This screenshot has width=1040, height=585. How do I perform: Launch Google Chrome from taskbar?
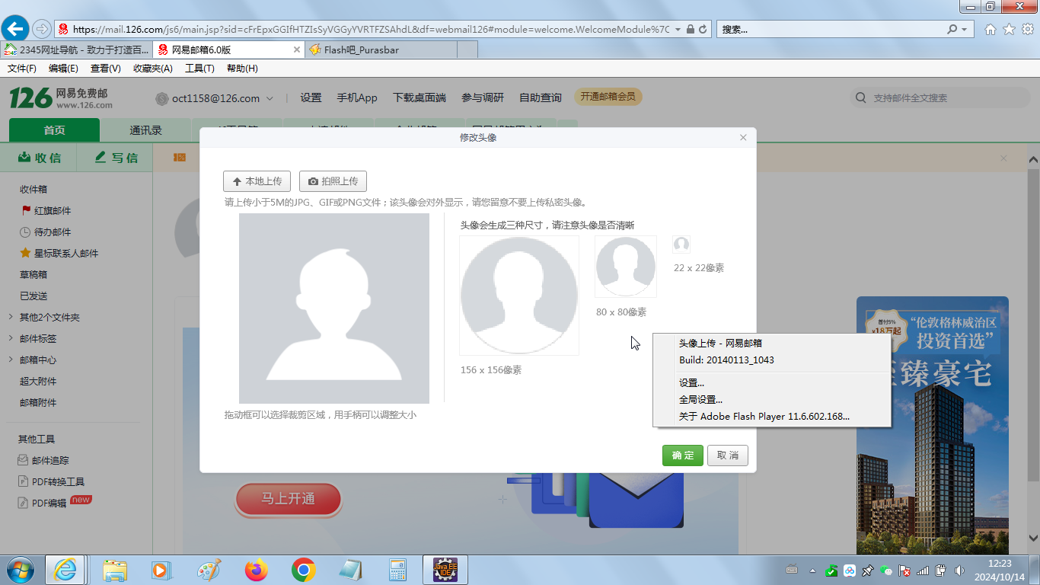tap(304, 570)
